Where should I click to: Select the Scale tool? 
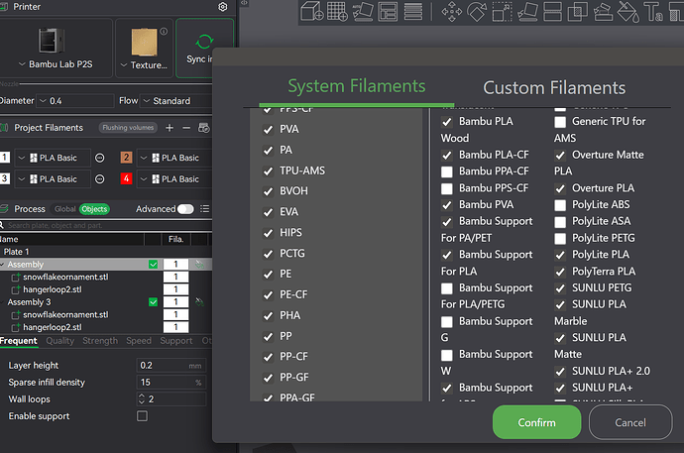click(x=502, y=11)
